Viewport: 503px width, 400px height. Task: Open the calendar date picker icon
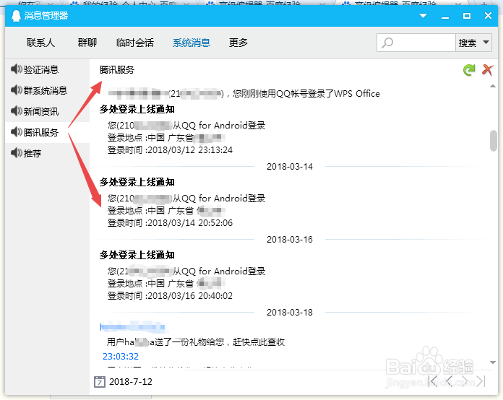100,382
